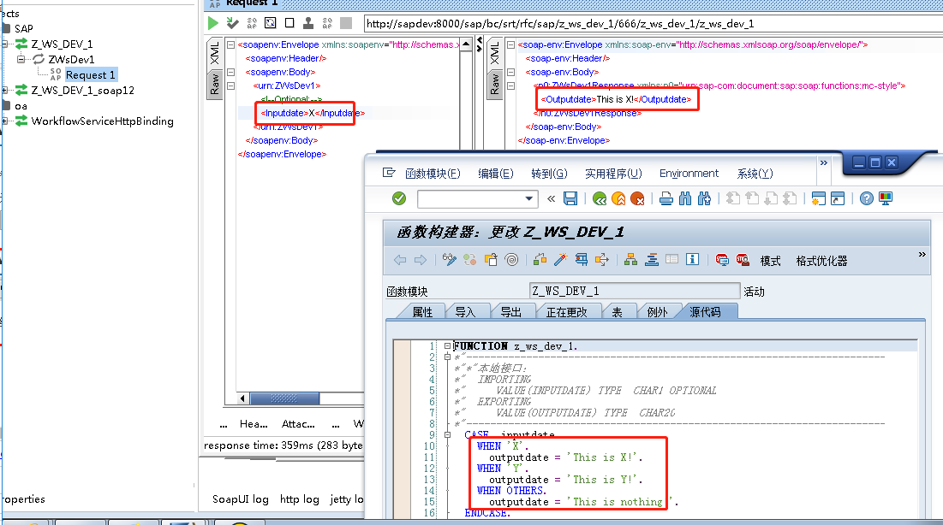Collapse the ZWsDev1 tree node
The width and height of the screenshot is (943, 525).
coord(22,60)
